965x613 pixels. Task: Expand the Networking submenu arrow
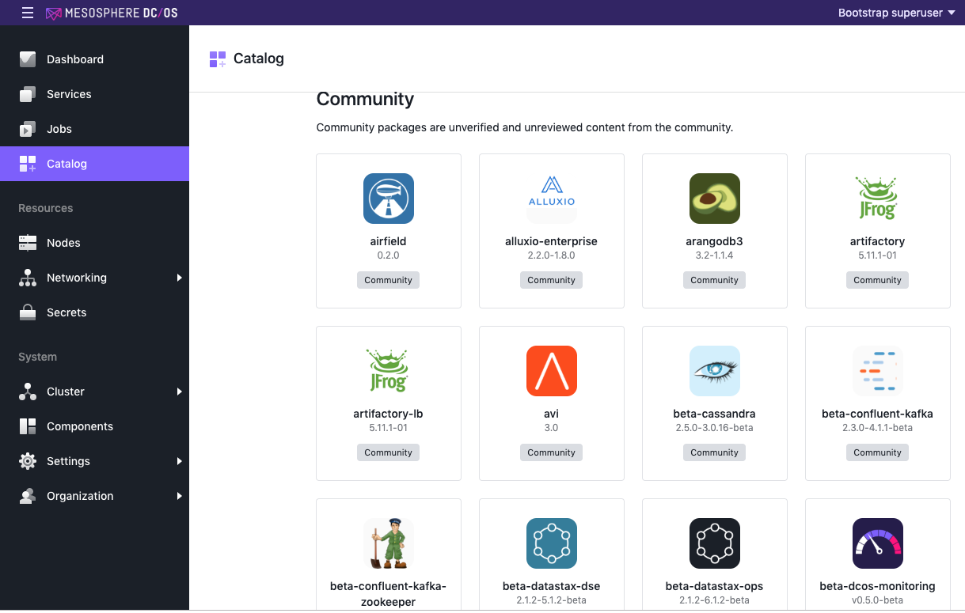tap(180, 278)
